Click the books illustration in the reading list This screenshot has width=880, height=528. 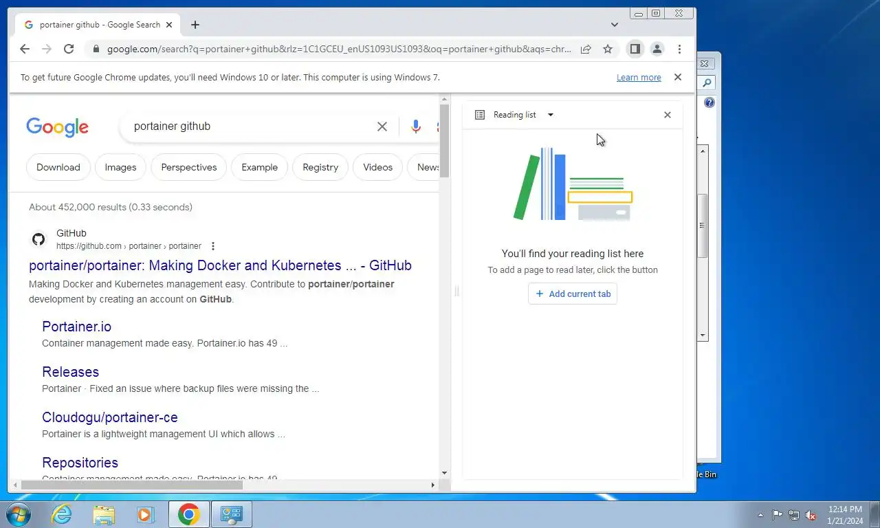(x=573, y=184)
